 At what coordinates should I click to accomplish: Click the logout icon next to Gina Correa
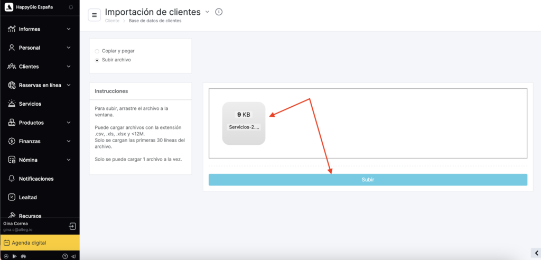point(72,226)
